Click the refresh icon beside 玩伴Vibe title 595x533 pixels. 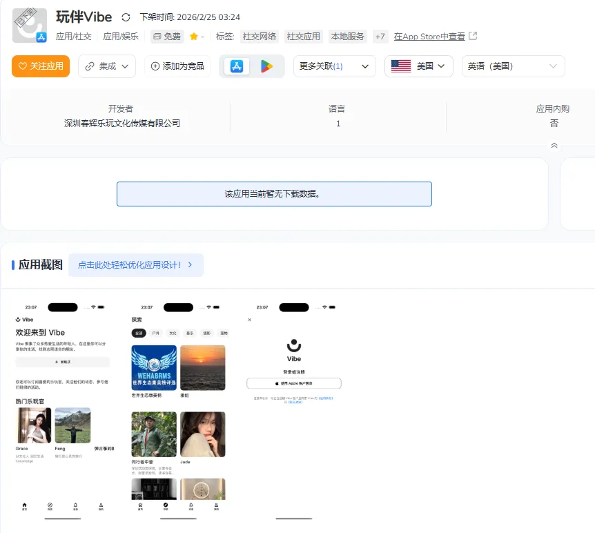pos(126,17)
